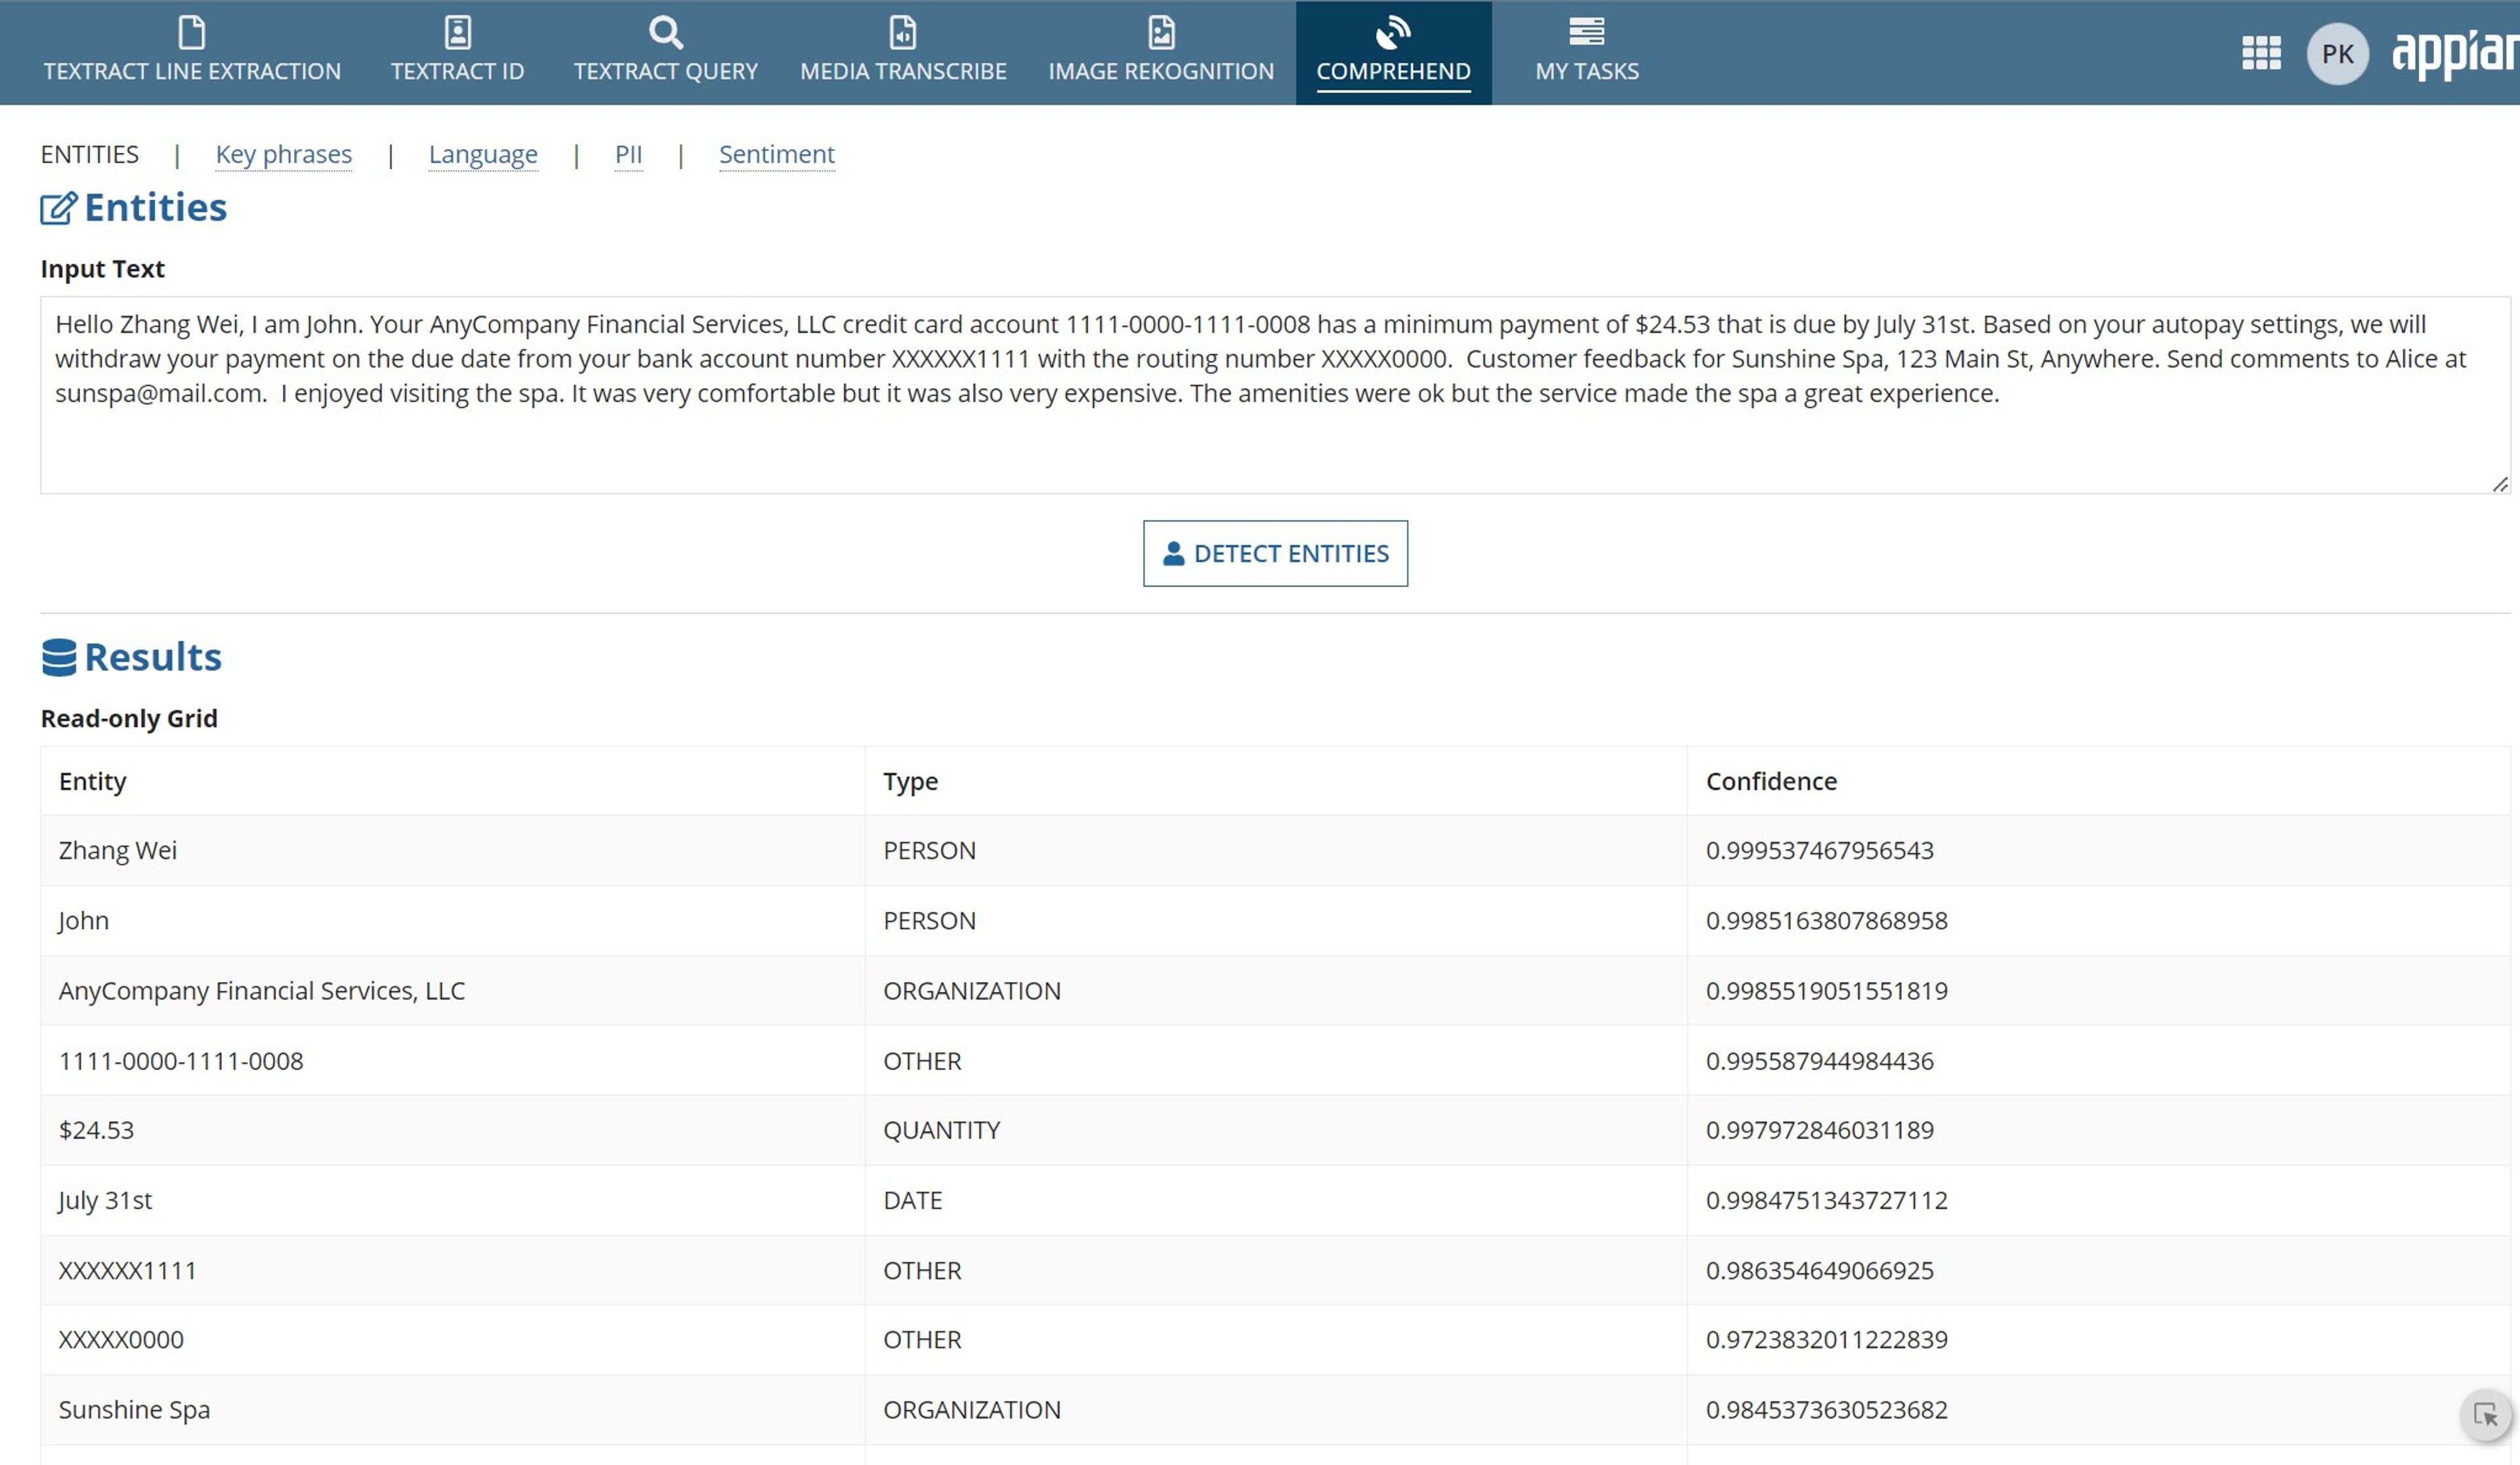Click confidence value 0.9723832011222839
This screenshot has width=2520, height=1465.
[1826, 1339]
